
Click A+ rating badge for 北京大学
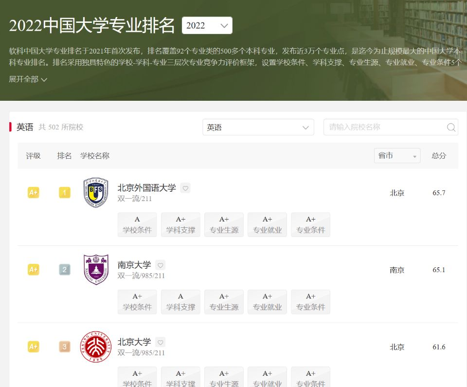pos(34,347)
